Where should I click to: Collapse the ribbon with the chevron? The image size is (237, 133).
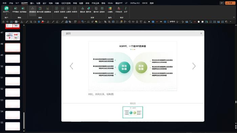point(234,17)
